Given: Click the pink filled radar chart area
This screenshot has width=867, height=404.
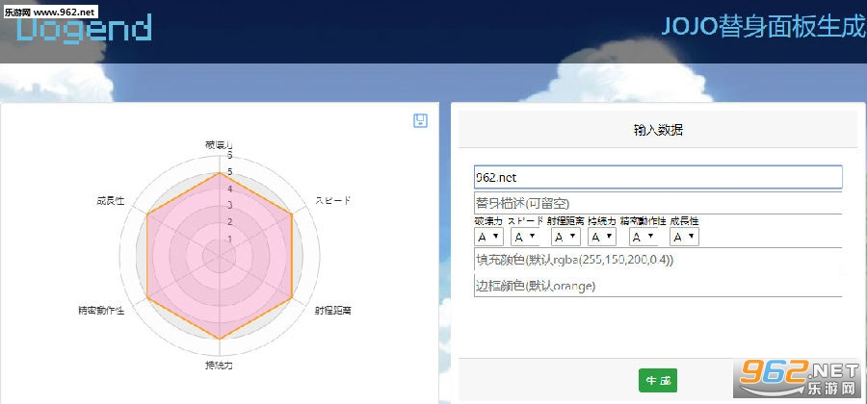Looking at the screenshot, I should pyautogui.click(x=220, y=256).
